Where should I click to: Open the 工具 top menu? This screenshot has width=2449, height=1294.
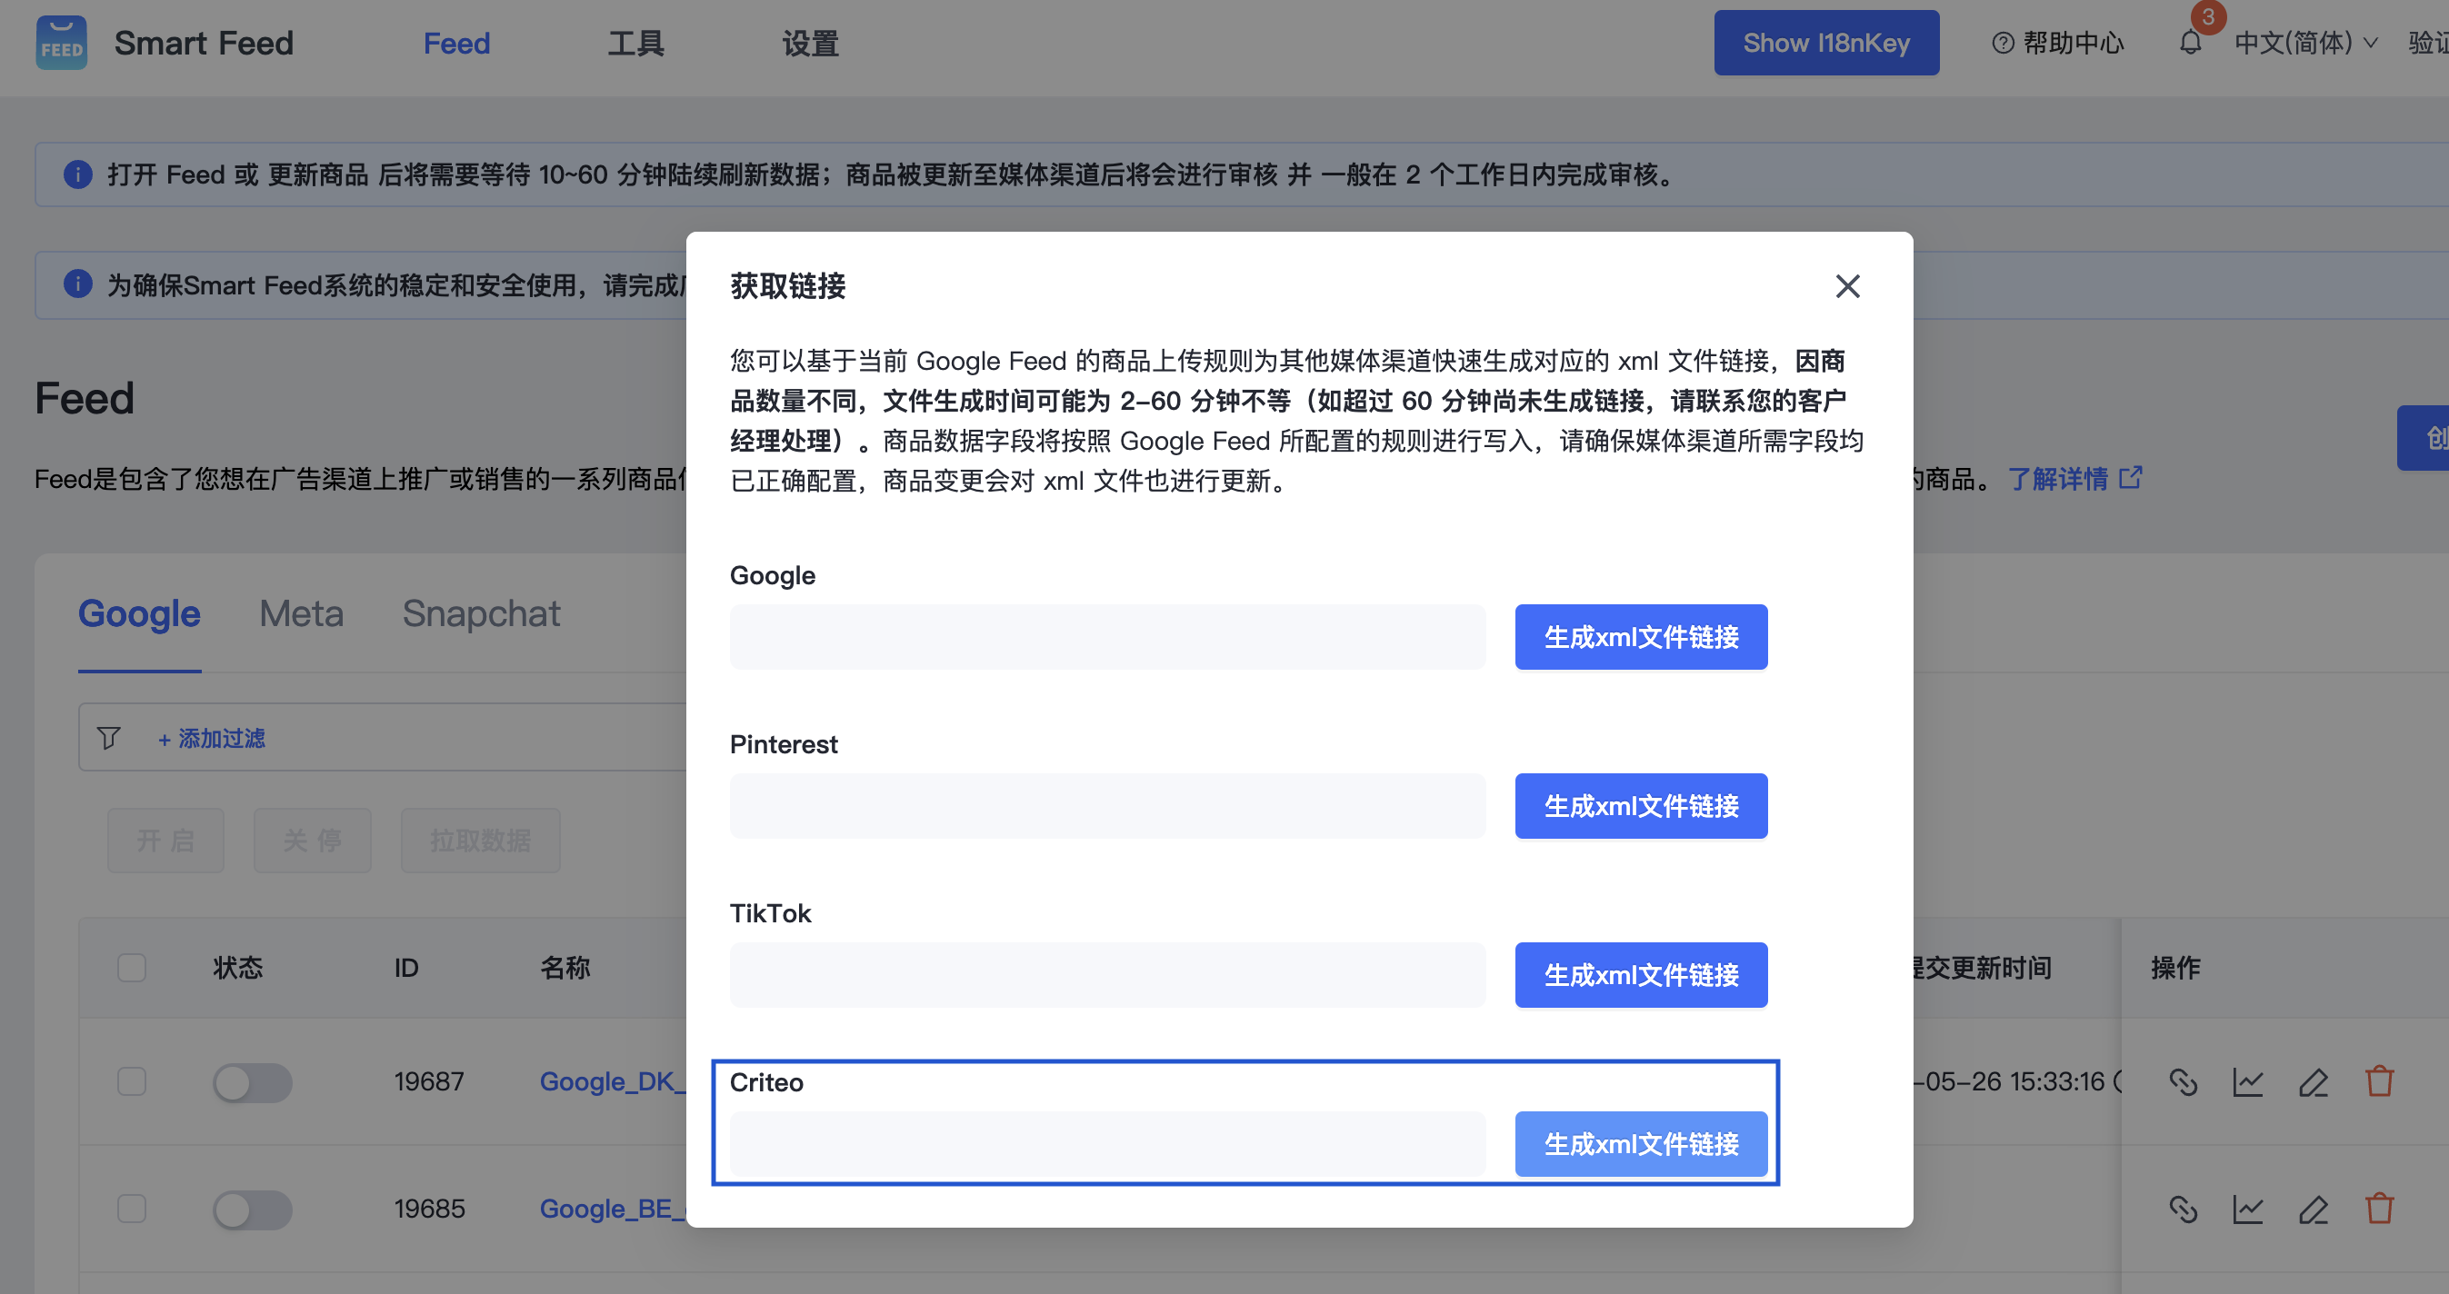click(636, 43)
